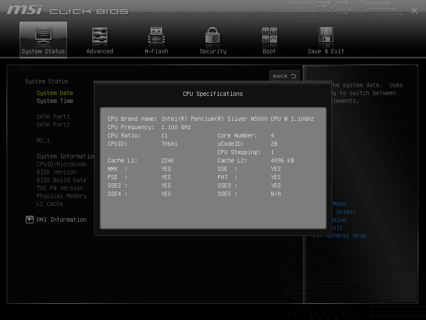Click the CPU Brand name Pentium Silver N5000 line
This screenshot has height=320, width=426.
coord(211,119)
